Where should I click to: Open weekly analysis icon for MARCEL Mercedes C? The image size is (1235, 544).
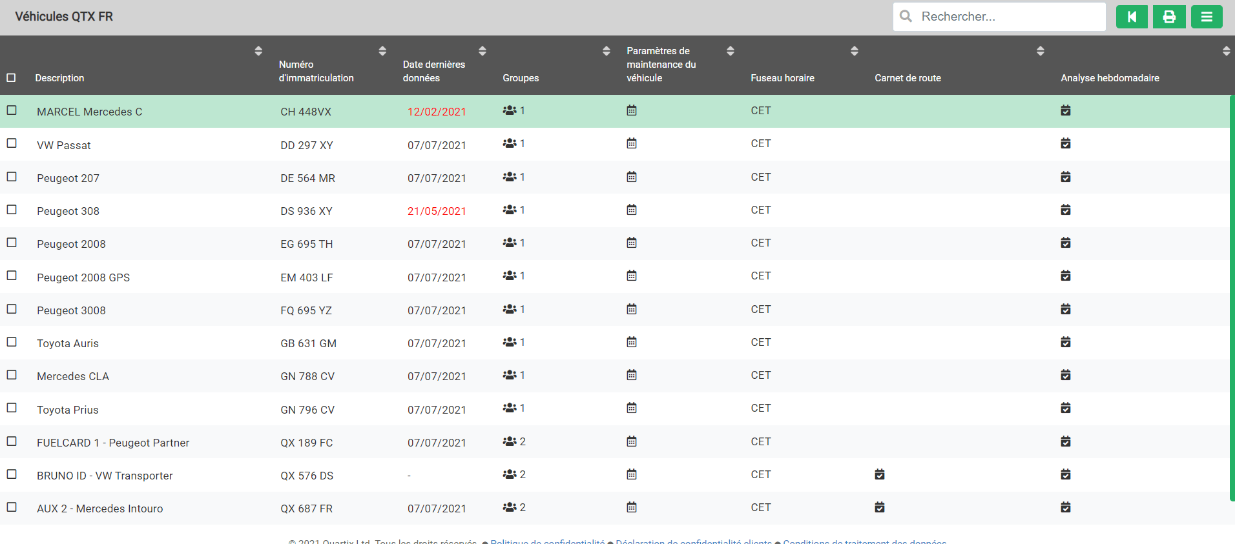click(x=1066, y=110)
